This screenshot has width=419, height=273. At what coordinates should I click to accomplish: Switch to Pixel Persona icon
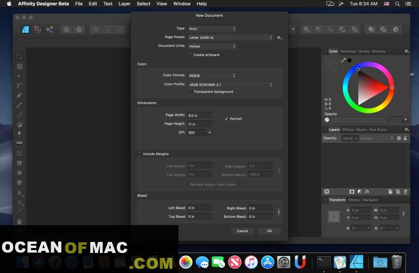pyautogui.click(x=37, y=29)
